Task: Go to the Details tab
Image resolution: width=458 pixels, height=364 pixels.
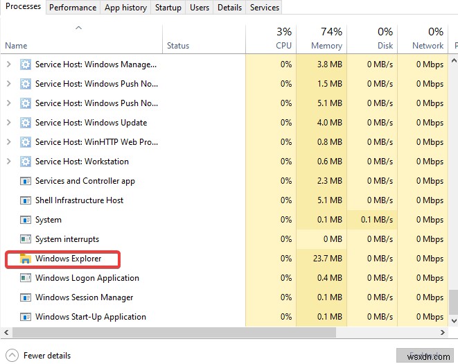Action: tap(229, 8)
